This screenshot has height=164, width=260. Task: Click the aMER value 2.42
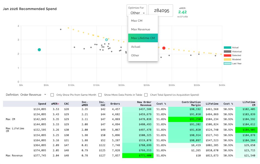coord(182,12)
